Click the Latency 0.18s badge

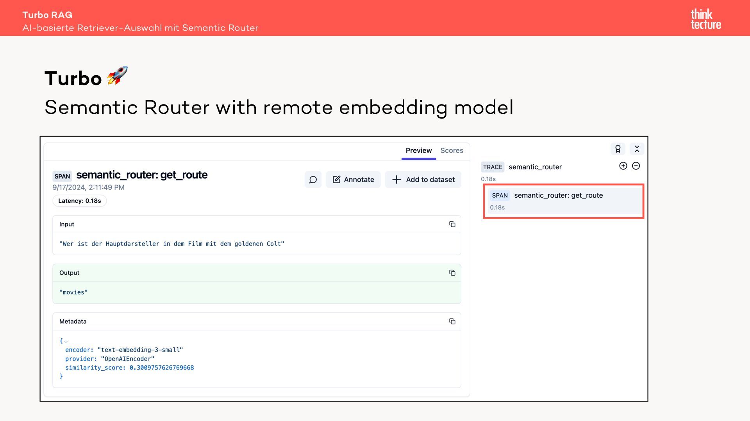(80, 201)
